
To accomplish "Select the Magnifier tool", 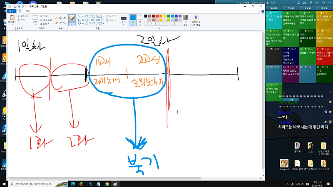I will pos(65,23).
